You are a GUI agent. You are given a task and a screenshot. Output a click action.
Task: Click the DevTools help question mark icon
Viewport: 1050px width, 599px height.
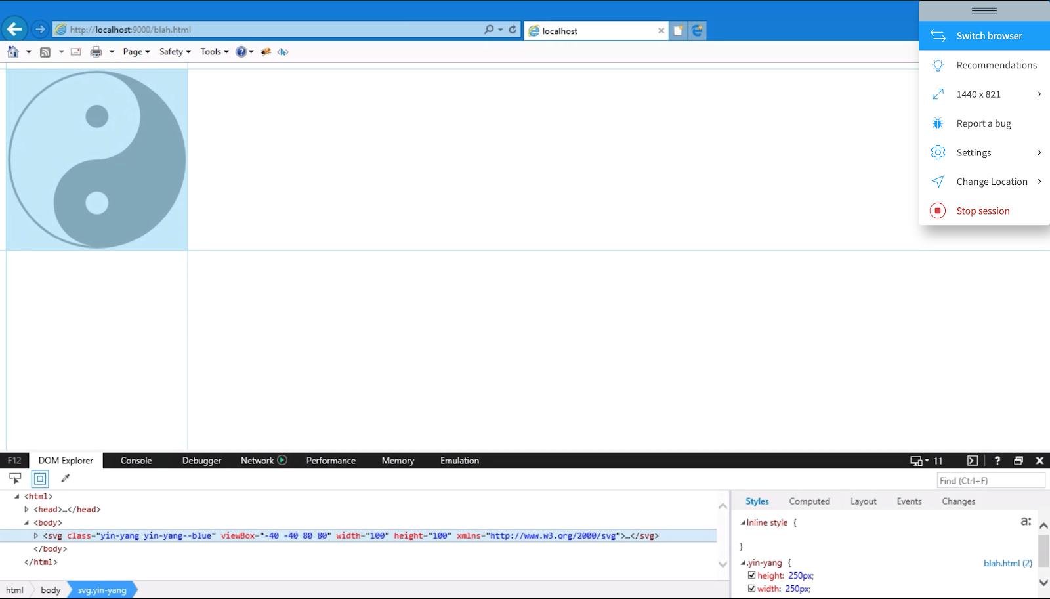coord(997,461)
